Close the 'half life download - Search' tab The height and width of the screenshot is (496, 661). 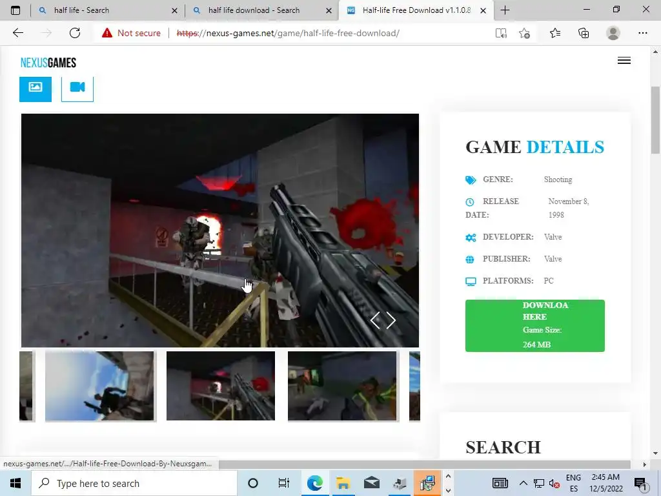pyautogui.click(x=329, y=10)
